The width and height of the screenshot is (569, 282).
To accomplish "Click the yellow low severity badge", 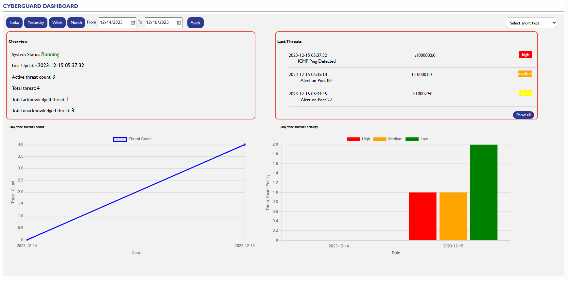I will pos(526,93).
